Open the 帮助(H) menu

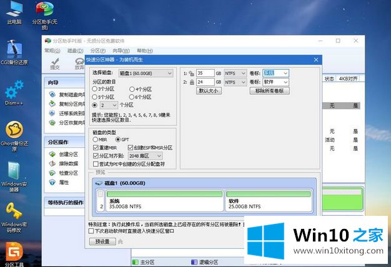[x=145, y=51]
